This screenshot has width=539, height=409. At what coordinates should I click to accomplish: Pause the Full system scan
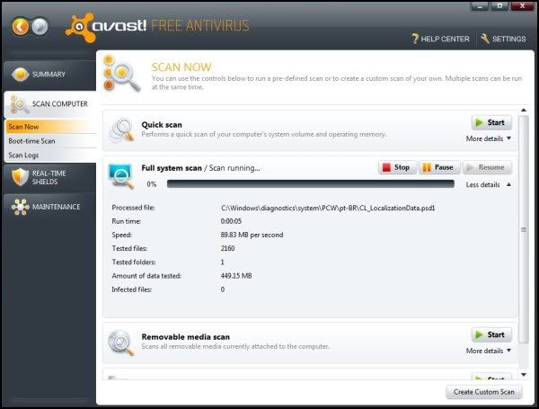[x=439, y=167]
